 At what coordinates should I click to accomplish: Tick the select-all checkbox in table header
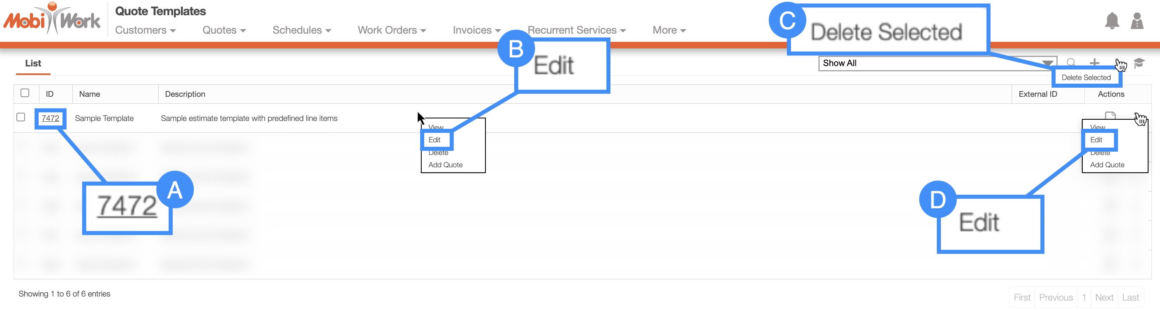25,93
